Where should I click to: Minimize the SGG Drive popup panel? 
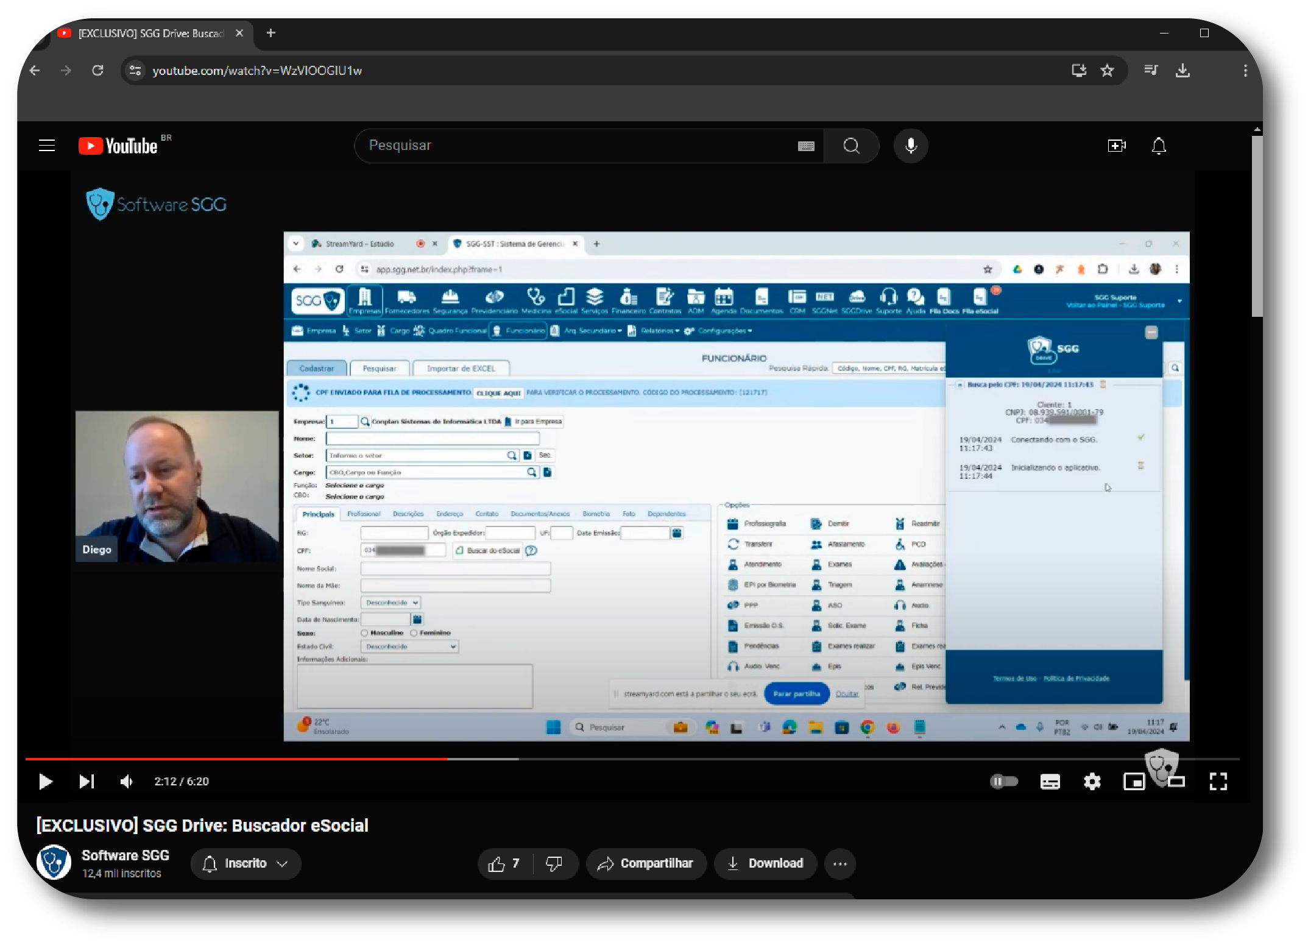(1151, 333)
